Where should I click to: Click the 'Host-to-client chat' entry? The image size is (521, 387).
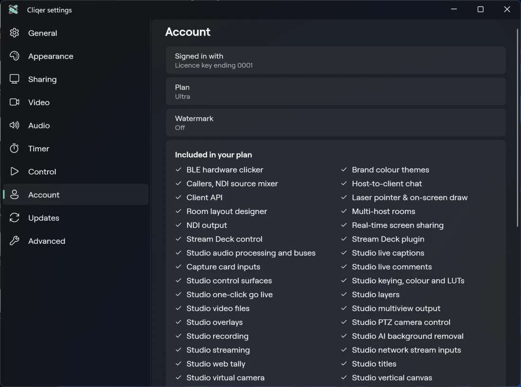point(387,183)
